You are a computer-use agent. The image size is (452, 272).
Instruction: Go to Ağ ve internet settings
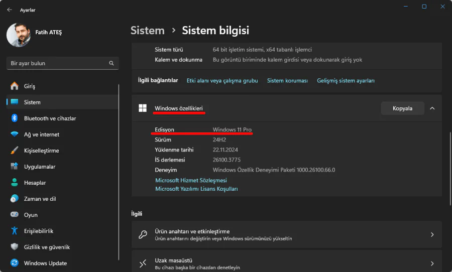click(x=62, y=134)
